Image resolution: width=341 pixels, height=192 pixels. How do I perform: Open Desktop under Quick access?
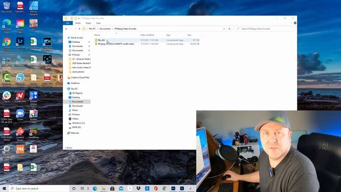76,42
